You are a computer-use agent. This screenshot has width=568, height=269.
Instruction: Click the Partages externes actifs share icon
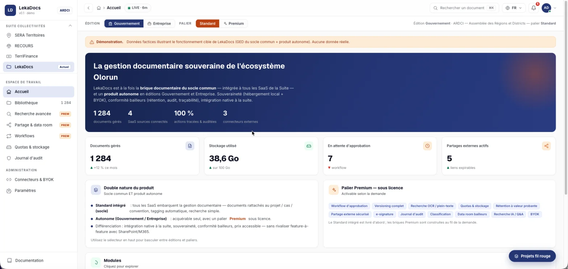click(x=546, y=146)
